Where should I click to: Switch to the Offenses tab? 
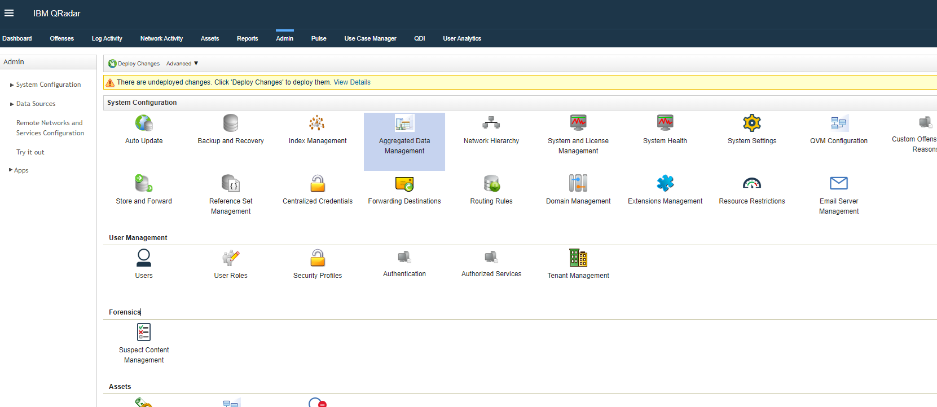pos(62,38)
